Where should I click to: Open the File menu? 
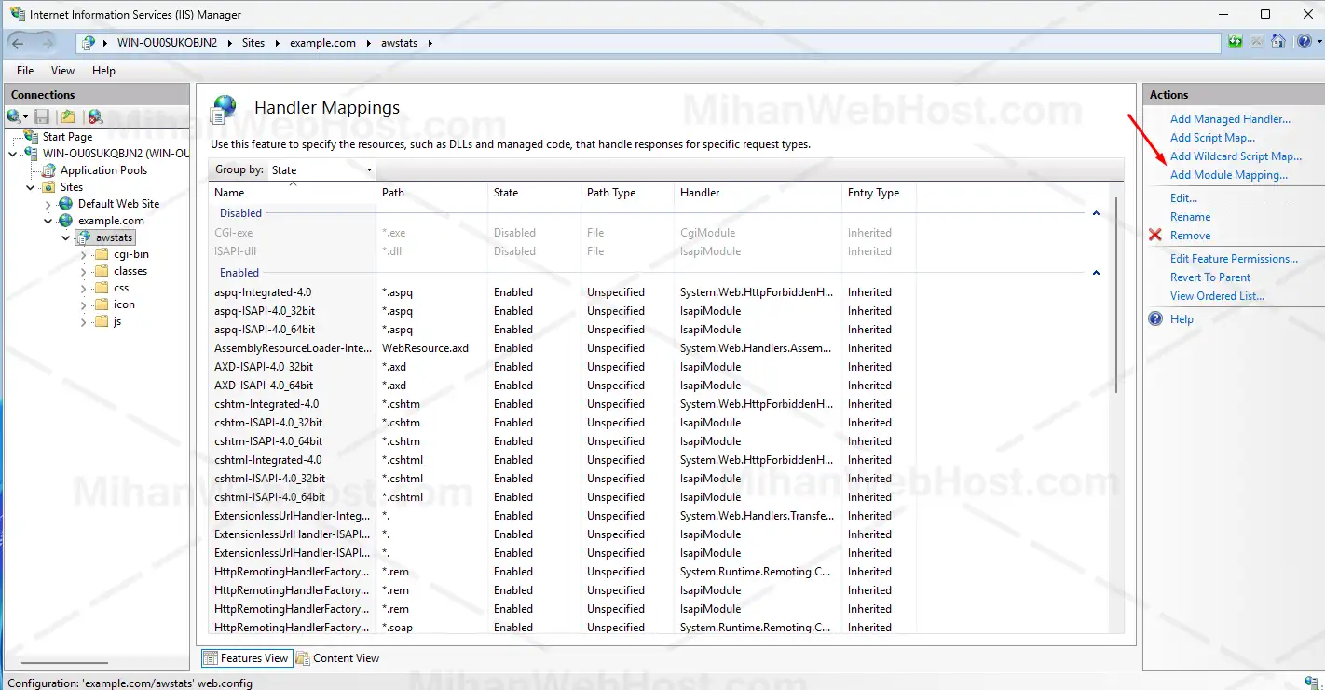[25, 71]
